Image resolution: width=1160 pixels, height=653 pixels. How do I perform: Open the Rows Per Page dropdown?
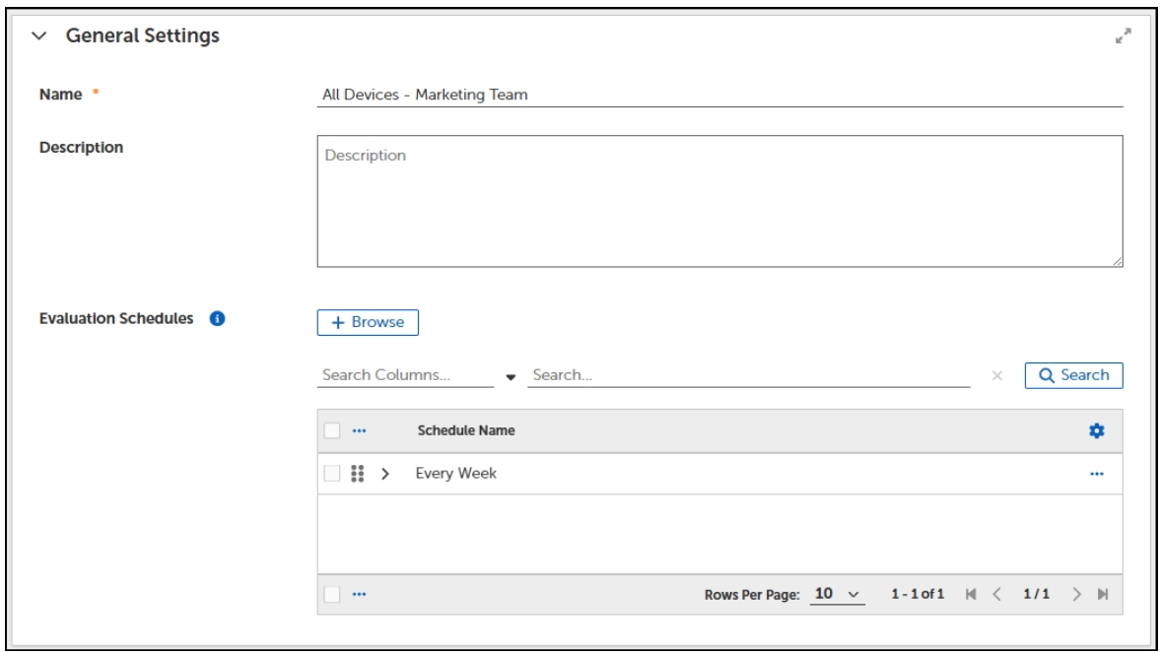click(838, 595)
